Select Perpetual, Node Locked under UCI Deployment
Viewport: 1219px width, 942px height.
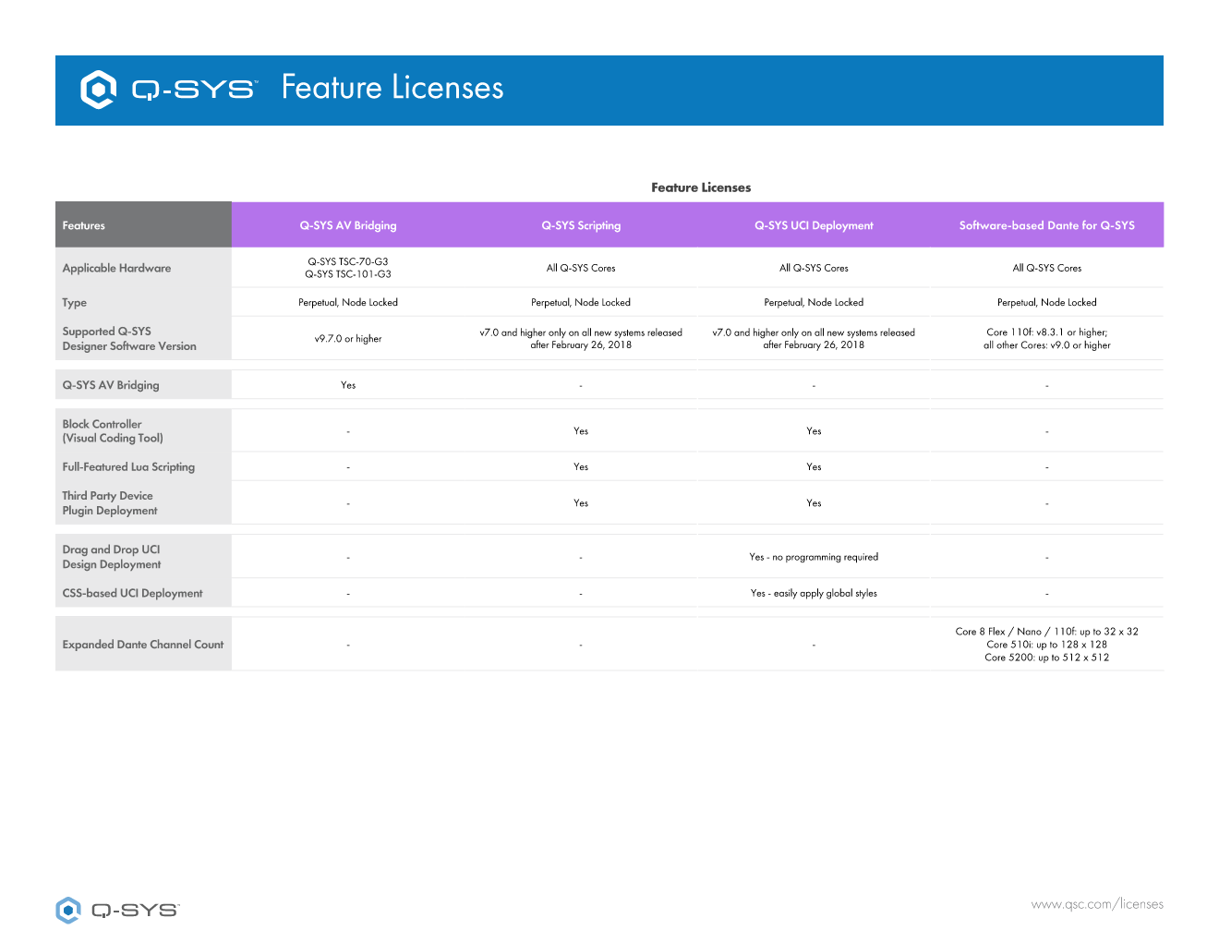[x=814, y=302]
